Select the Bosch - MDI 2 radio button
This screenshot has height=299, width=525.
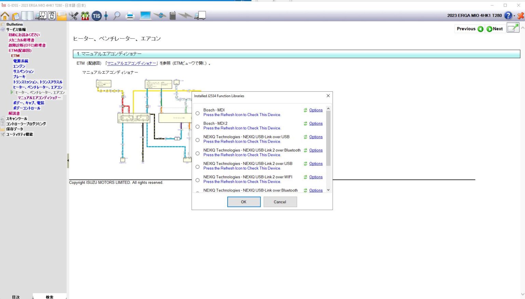[197, 126]
